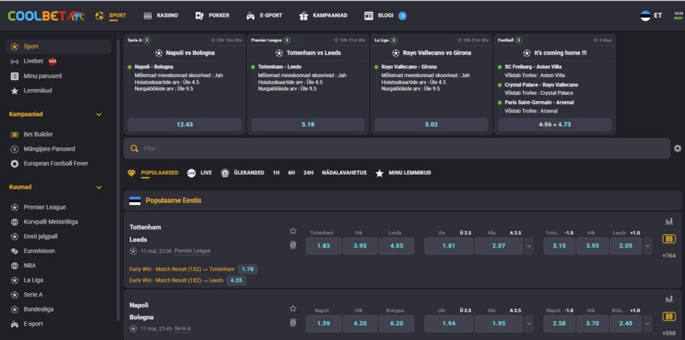This screenshot has height=340, width=685.
Task: Open Eesti jalgpall in sidebar
Action: [40, 236]
